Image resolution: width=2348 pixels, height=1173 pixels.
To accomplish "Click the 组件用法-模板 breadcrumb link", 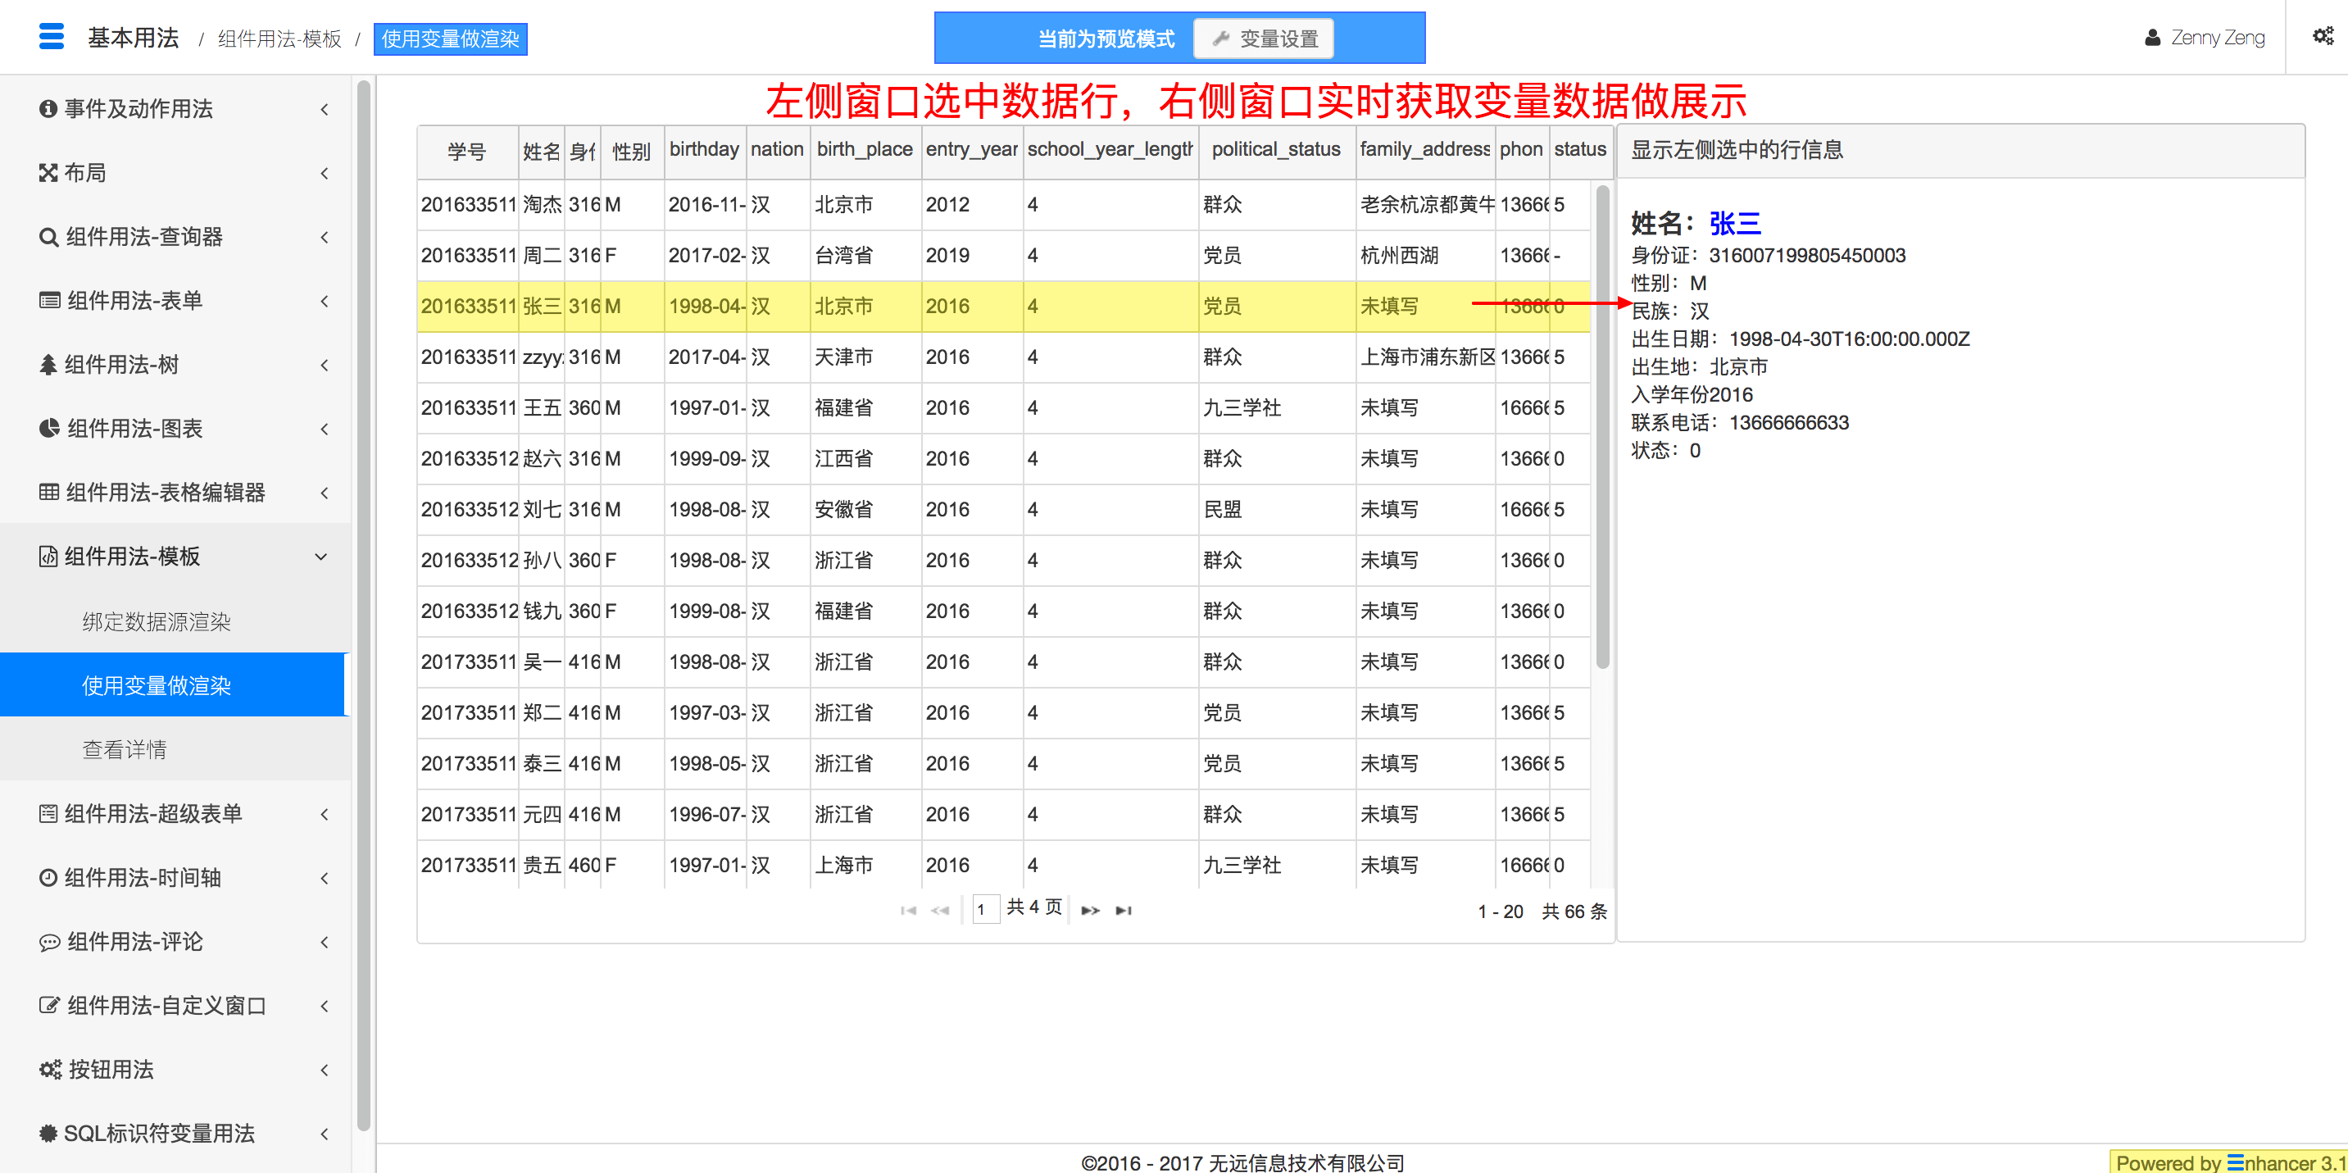I will (279, 39).
